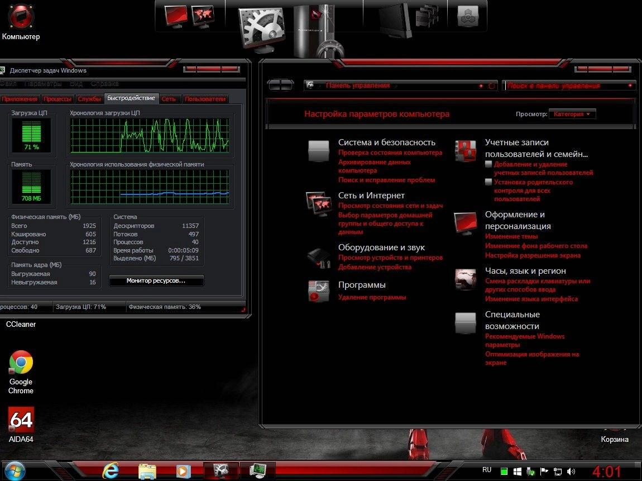
Task: Switch to the Процессы tab
Action: click(58, 99)
